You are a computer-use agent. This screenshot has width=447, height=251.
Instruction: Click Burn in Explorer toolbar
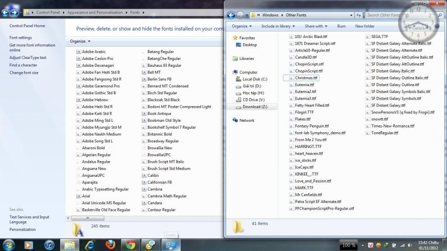[x=341, y=26]
